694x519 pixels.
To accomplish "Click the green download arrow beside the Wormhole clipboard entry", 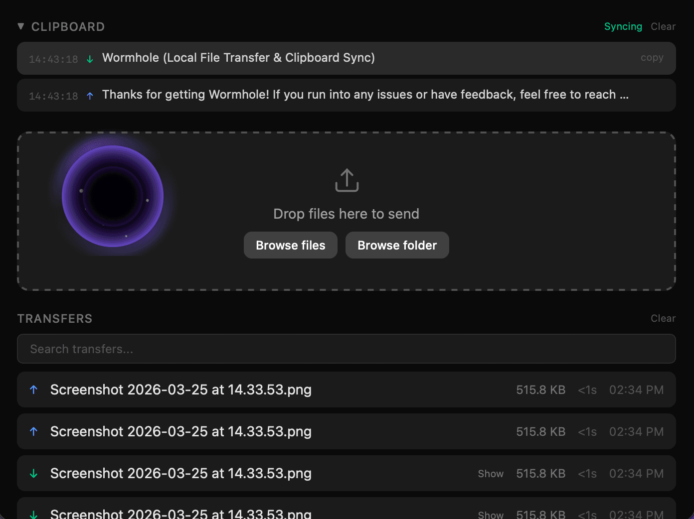I will pyautogui.click(x=89, y=58).
